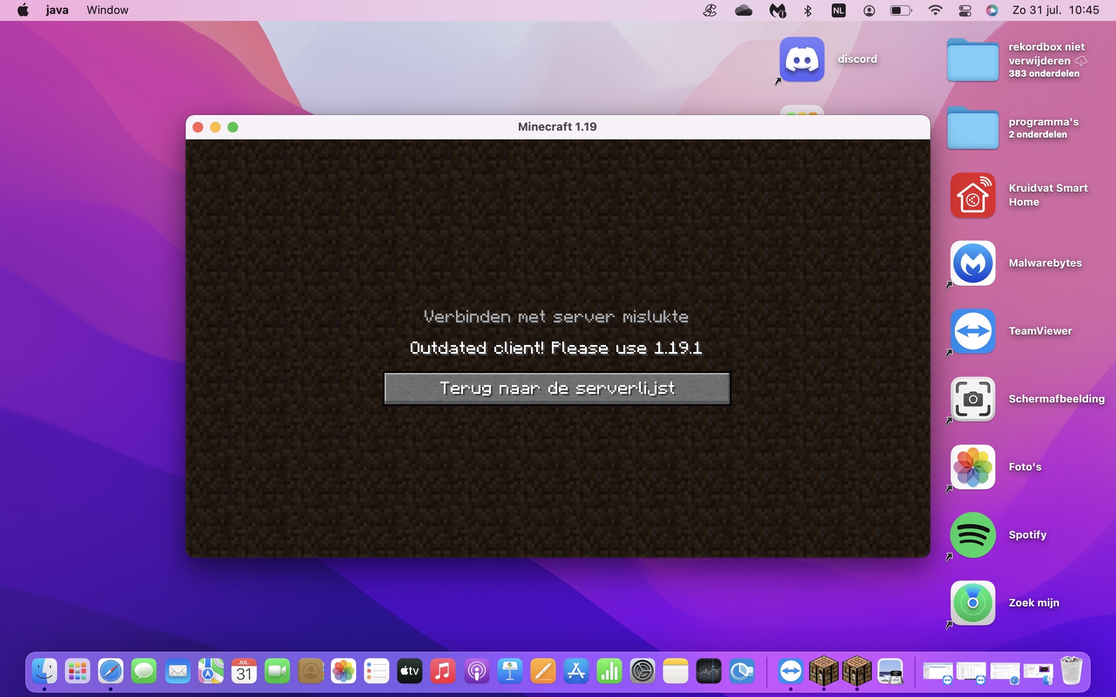
Task: Open Foto's via its desktop shortcut
Action: 972,467
